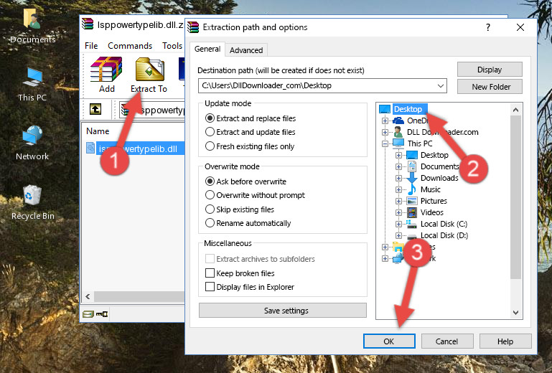Screen dimensions: 552x373
Task: Click the folder tree vertical scrollbar track
Action: click(x=515, y=211)
